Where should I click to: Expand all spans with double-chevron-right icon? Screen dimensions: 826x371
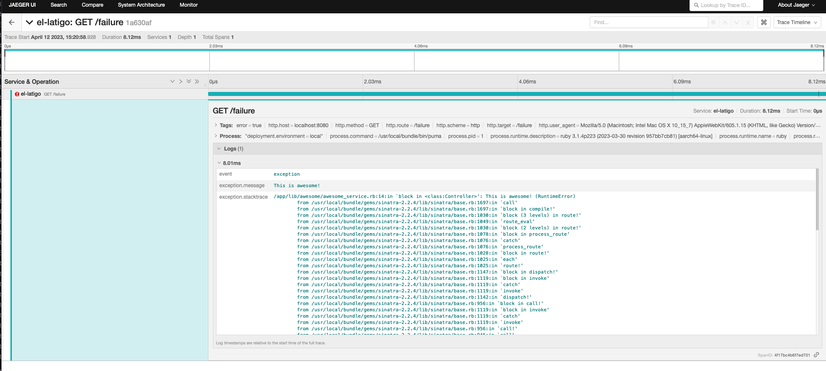[x=197, y=81]
